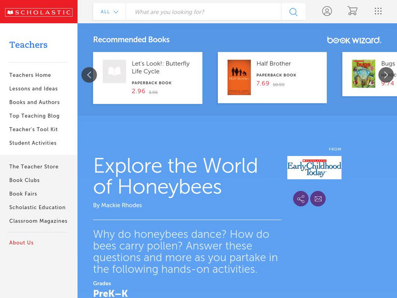Image resolution: width=397 pixels, height=298 pixels.
Task: Click the purple share icon
Action: pos(301,199)
